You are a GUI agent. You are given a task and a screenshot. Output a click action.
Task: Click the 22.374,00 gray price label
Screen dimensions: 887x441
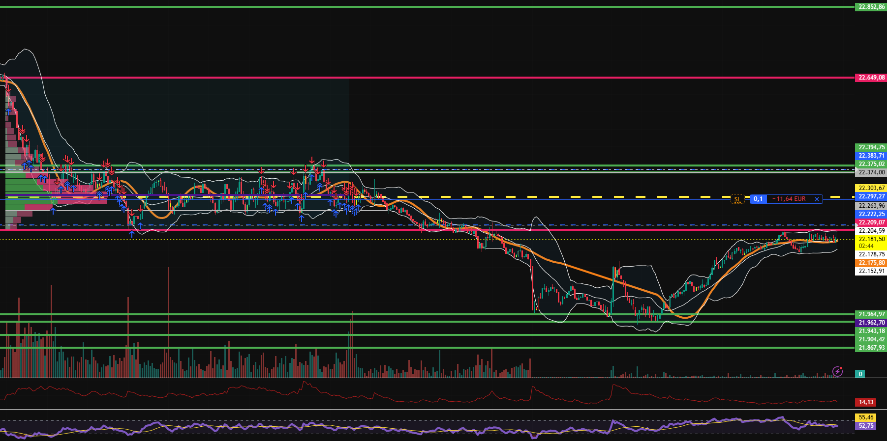pos(871,172)
